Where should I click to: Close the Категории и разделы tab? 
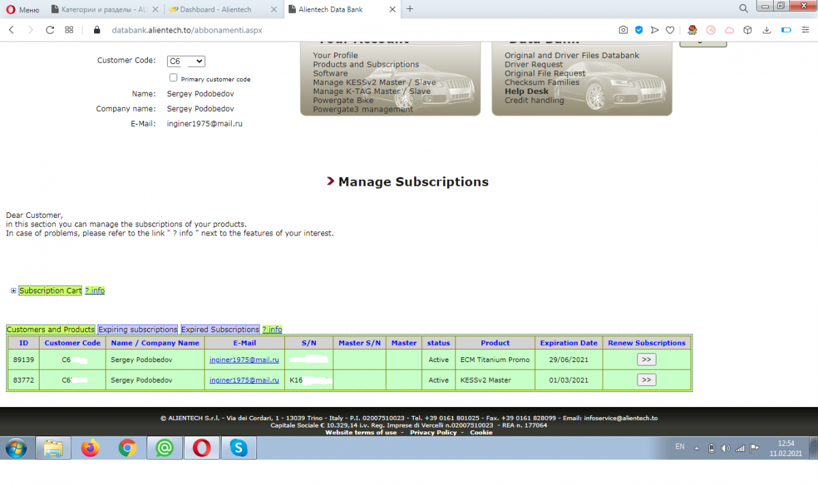coord(154,10)
